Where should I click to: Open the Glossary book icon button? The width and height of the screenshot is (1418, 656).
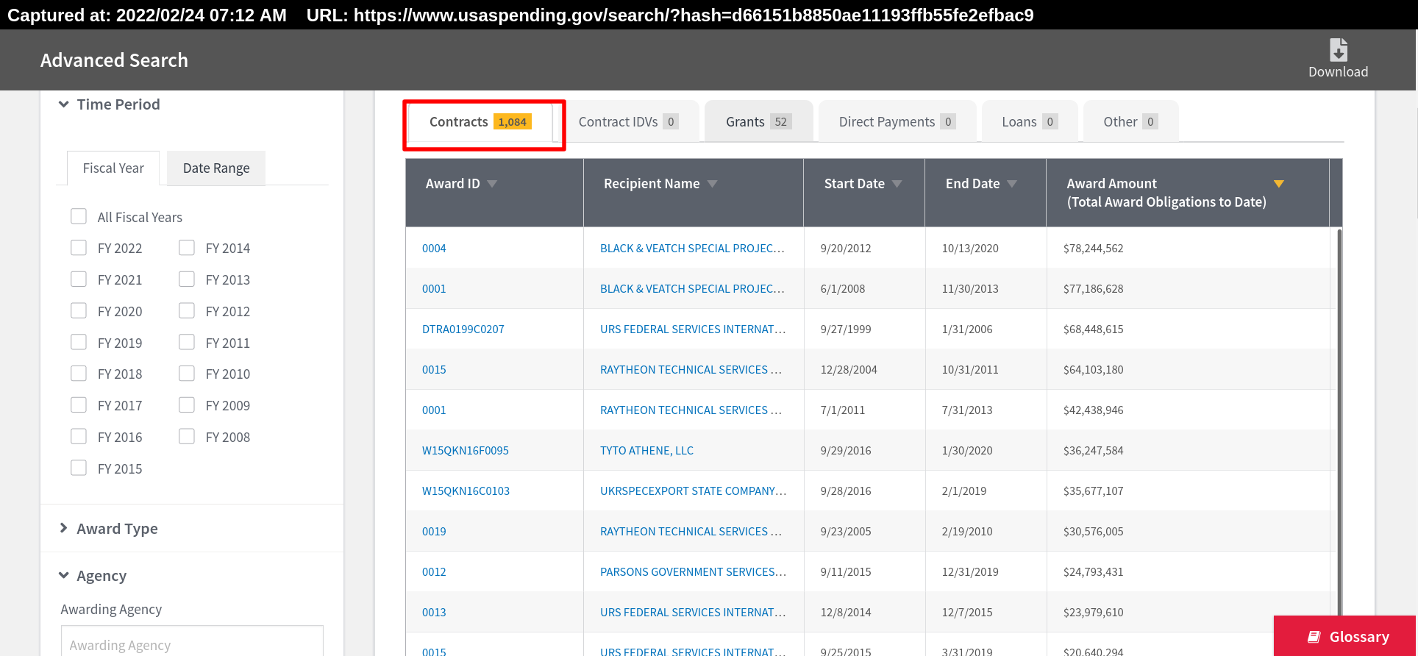pyautogui.click(x=1314, y=637)
